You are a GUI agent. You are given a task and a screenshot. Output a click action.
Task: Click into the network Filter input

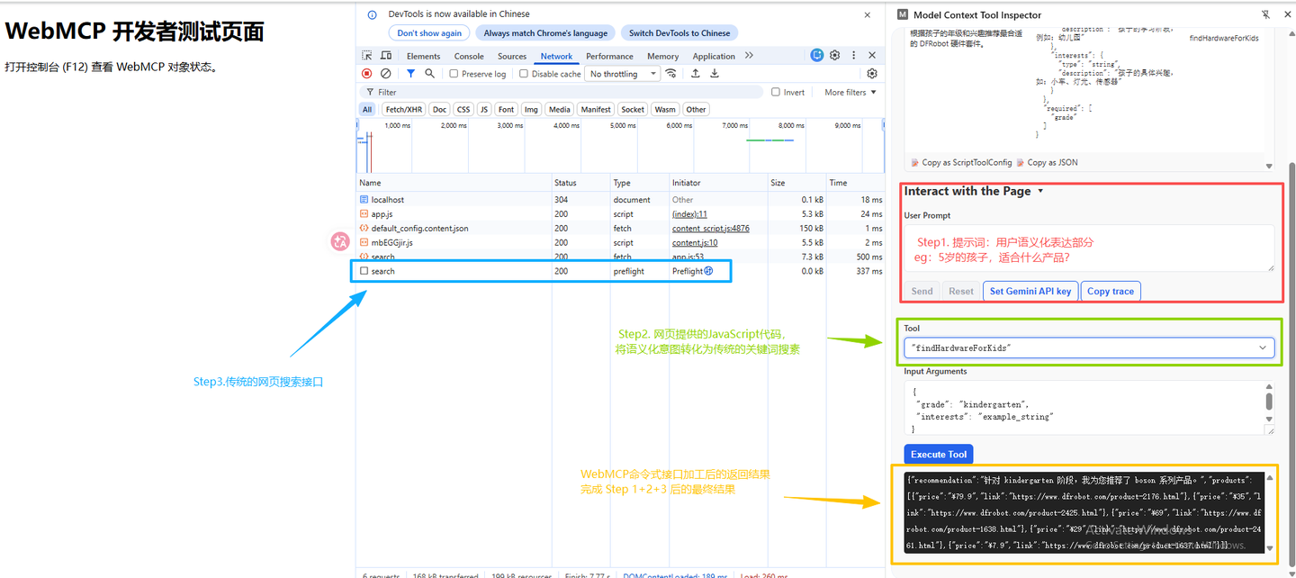(x=562, y=92)
